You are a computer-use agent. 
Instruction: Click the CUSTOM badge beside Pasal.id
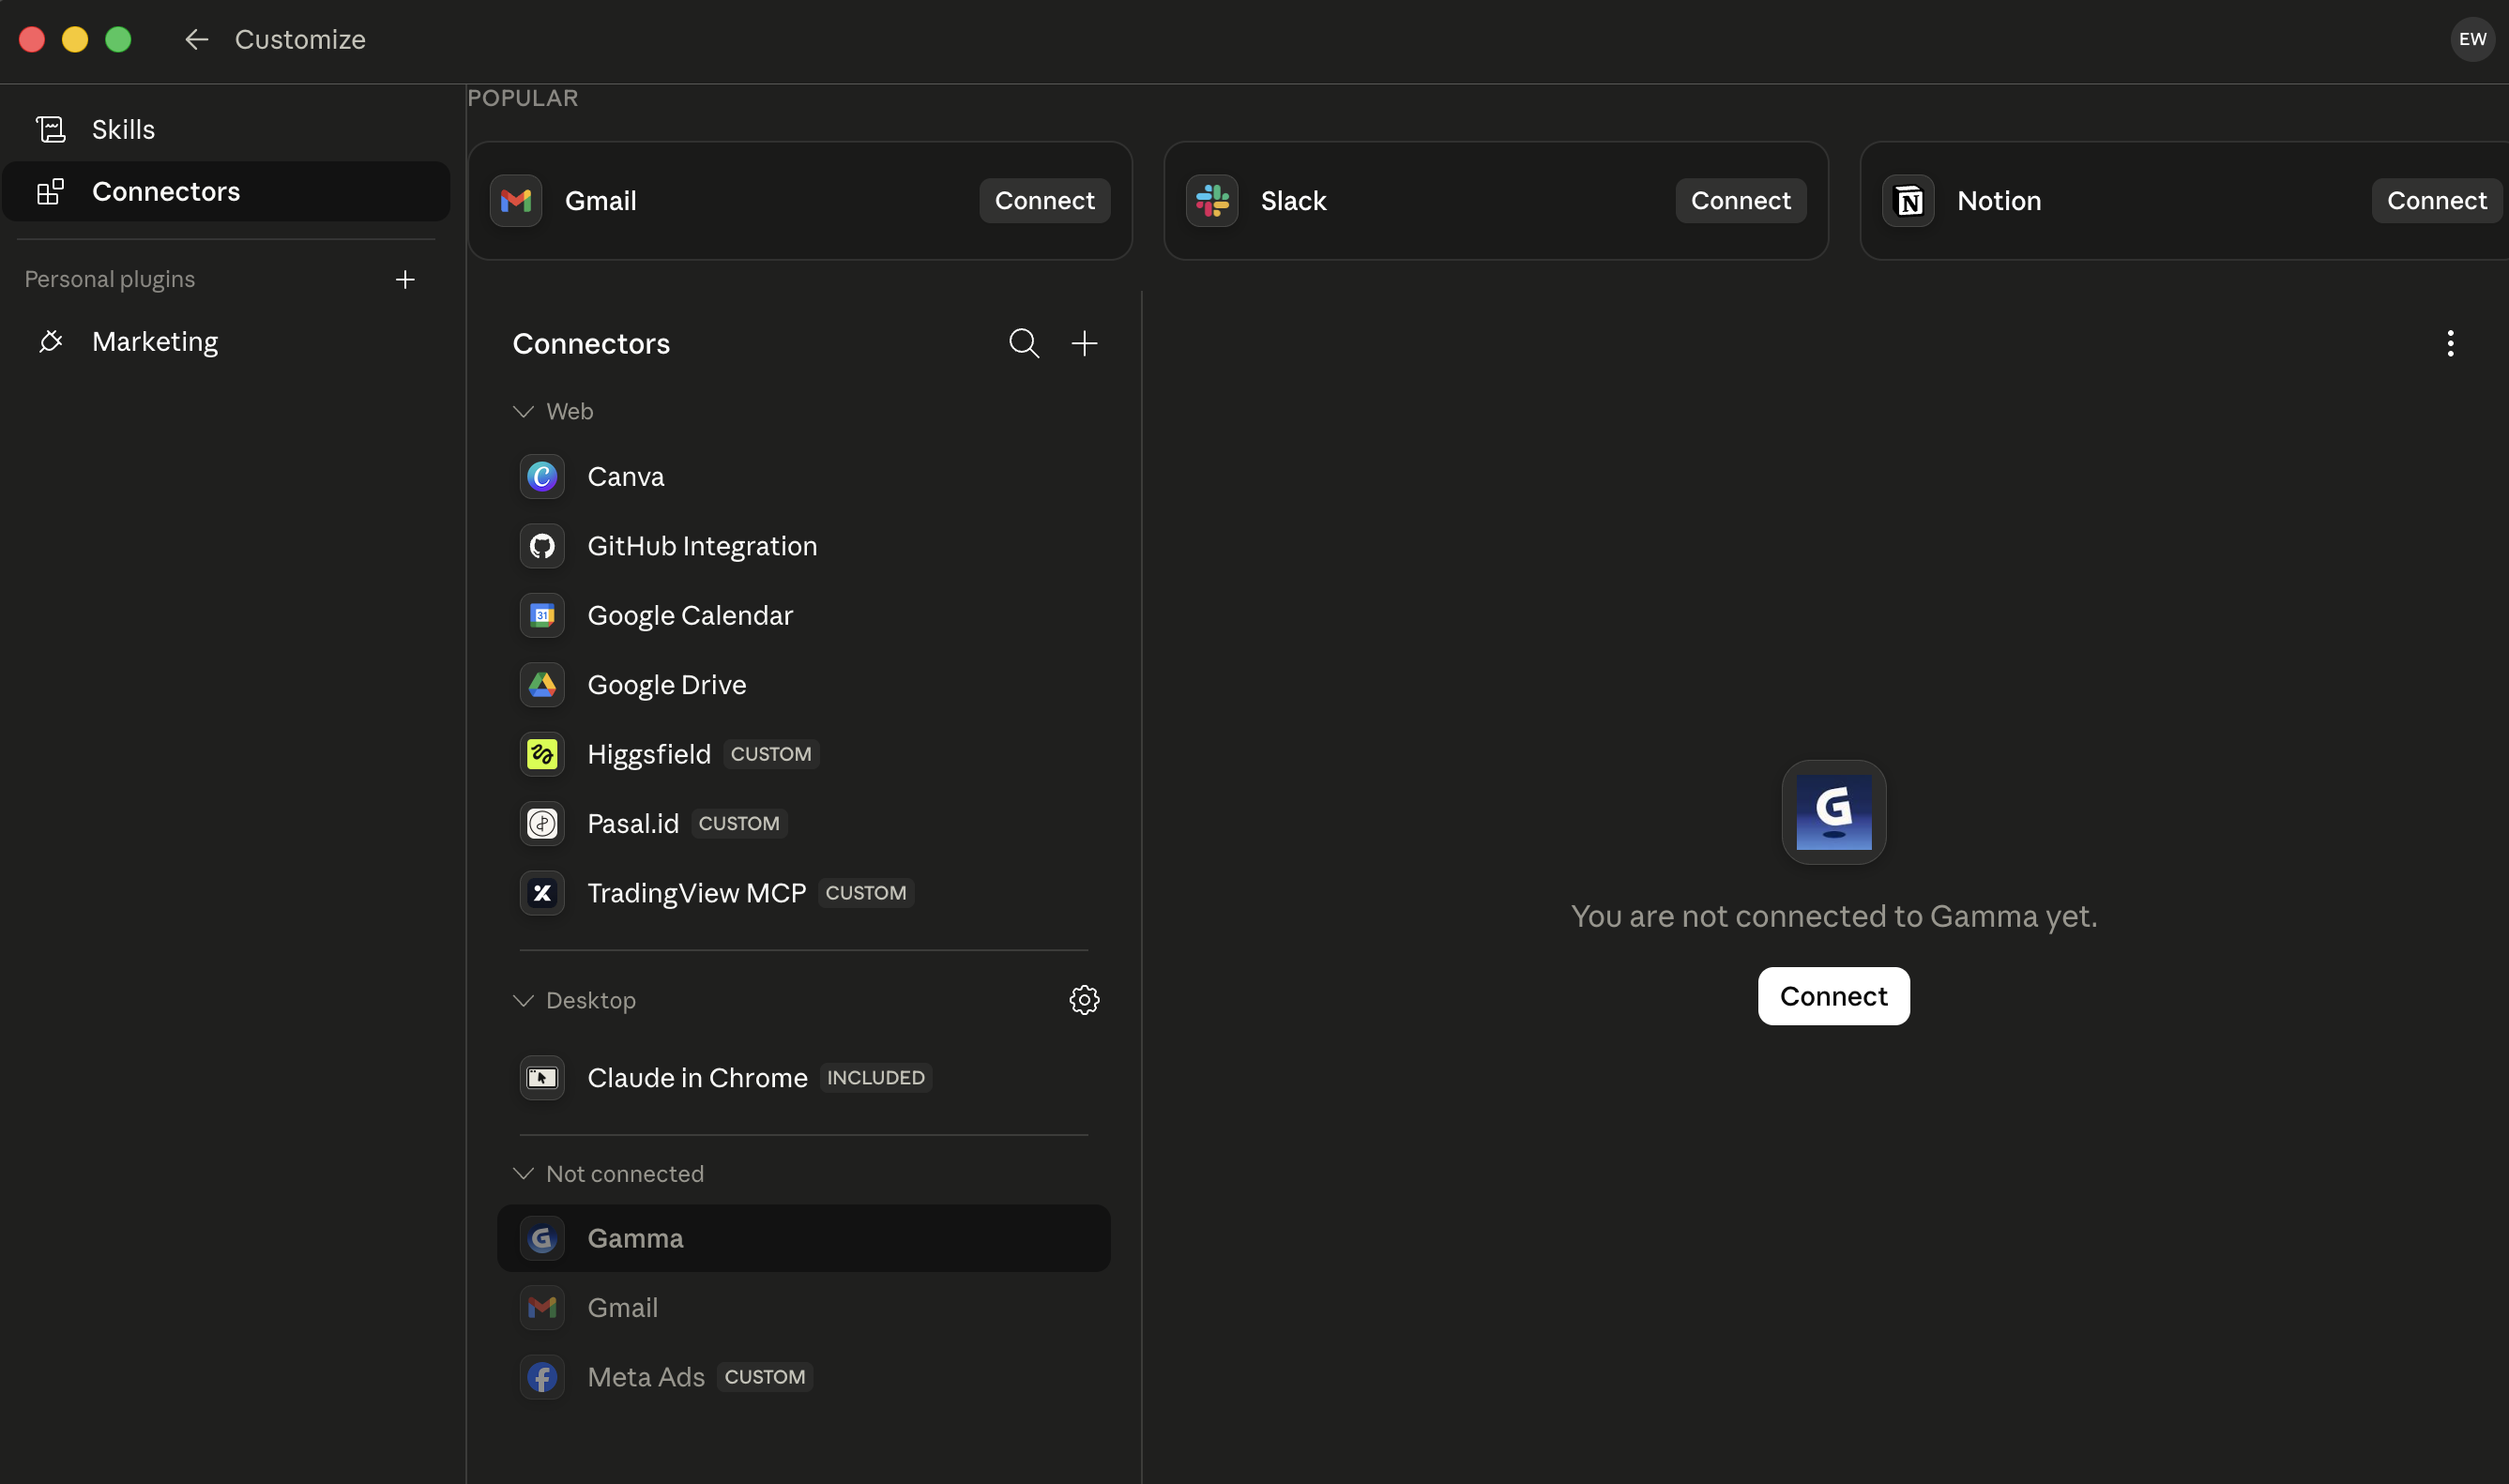739,823
